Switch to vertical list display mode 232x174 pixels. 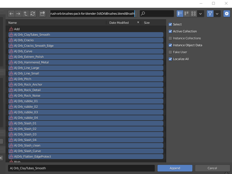(180, 14)
